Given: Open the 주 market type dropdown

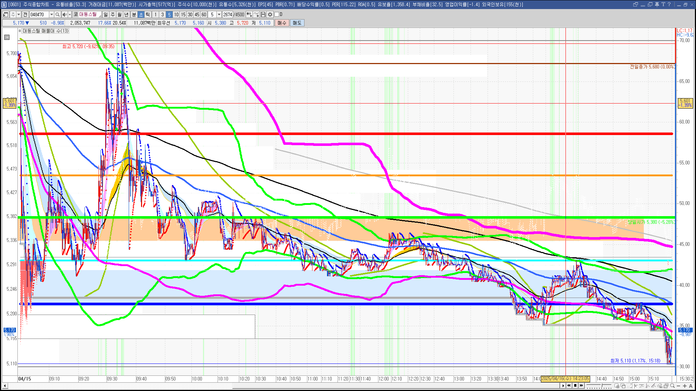Looking at the screenshot, I should [18, 14].
